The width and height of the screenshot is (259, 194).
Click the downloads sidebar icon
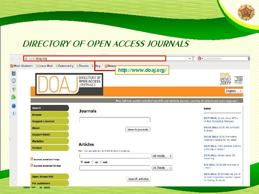14,89
